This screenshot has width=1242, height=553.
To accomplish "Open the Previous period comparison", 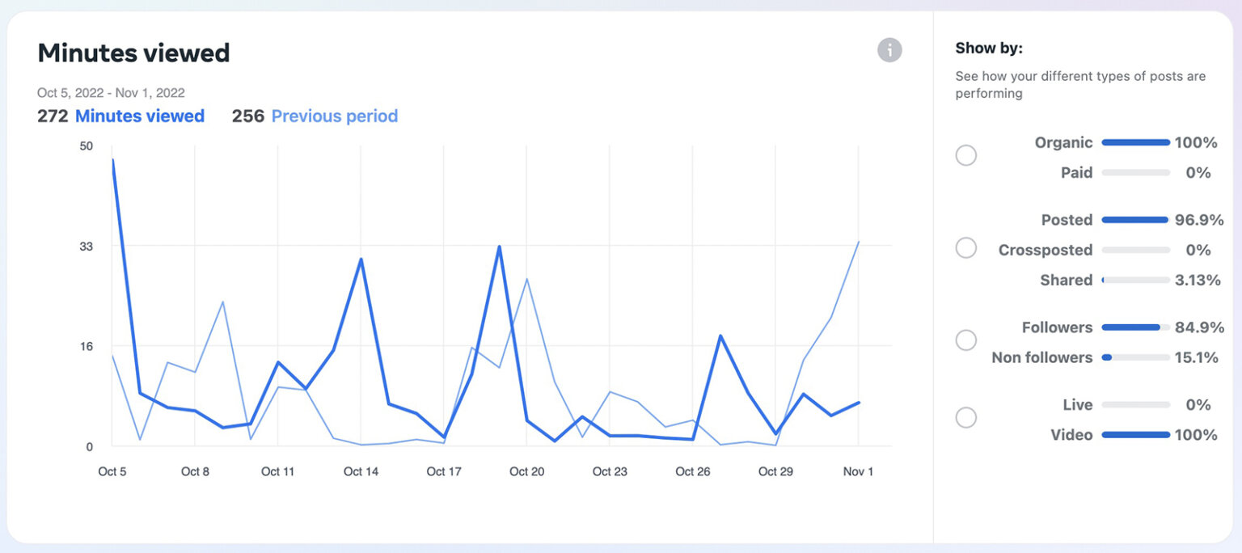I will tap(334, 116).
